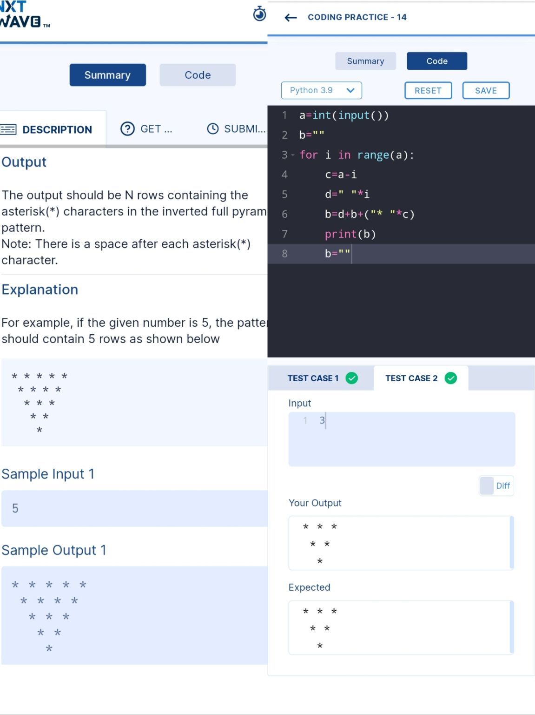Image resolution: width=535 pixels, height=715 pixels.
Task: Switch to the Test Case 1 tab
Action: click(313, 378)
